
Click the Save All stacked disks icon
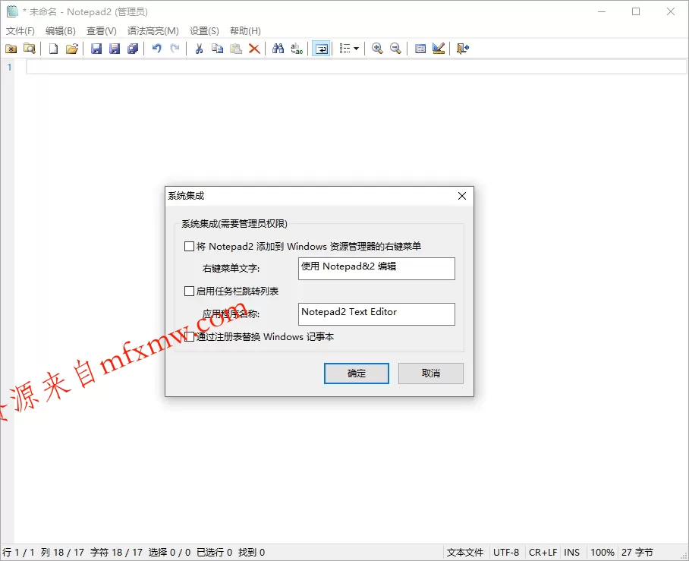pos(133,49)
